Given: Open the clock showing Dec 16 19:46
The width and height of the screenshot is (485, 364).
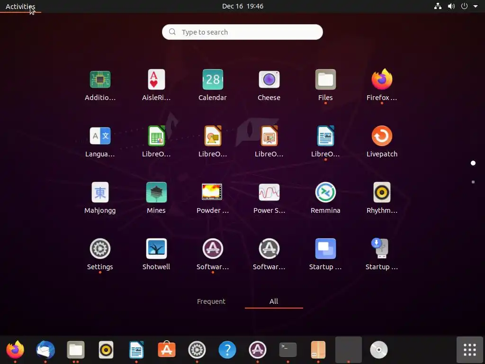Looking at the screenshot, I should pos(243,6).
